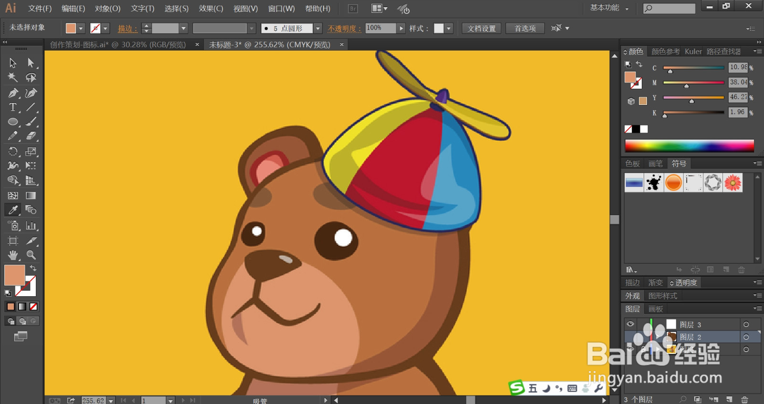
Task: Set fill mode to Gradient in toolbox
Action: (x=22, y=307)
